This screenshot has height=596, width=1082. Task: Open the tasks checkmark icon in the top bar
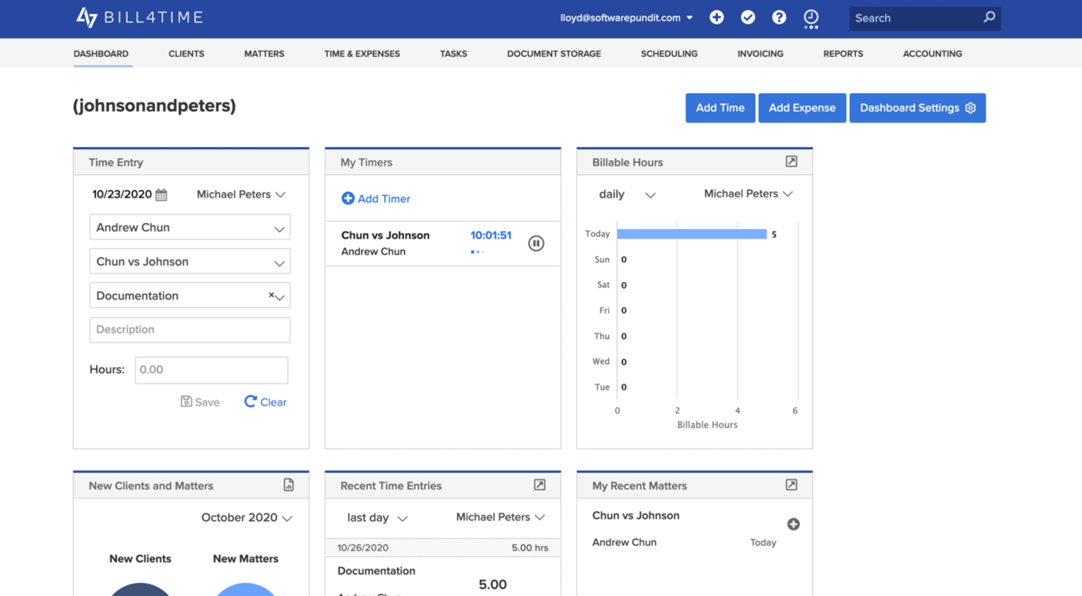[747, 17]
